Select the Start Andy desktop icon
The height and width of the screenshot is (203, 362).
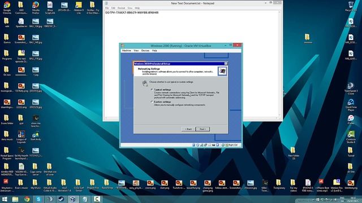(36, 136)
